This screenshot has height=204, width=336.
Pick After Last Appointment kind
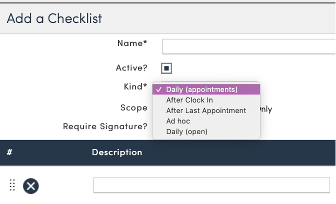click(x=206, y=110)
